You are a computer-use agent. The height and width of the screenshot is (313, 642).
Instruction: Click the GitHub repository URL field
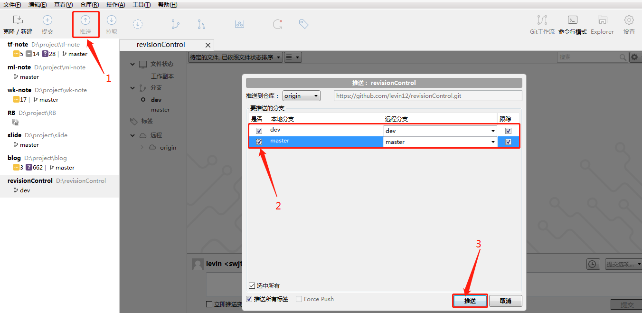coord(428,96)
